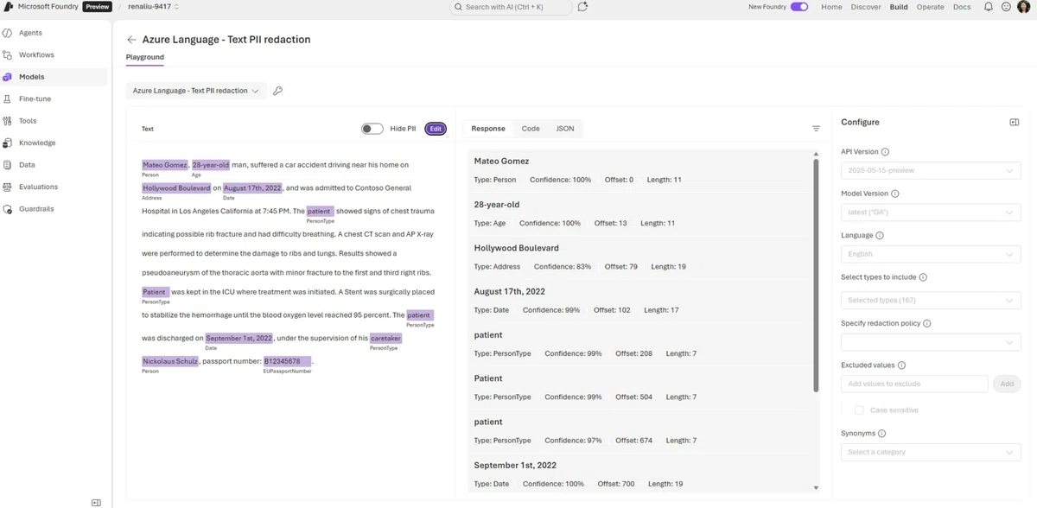Open Synonyms category dropdown
The image size is (1037, 508).
point(931,452)
